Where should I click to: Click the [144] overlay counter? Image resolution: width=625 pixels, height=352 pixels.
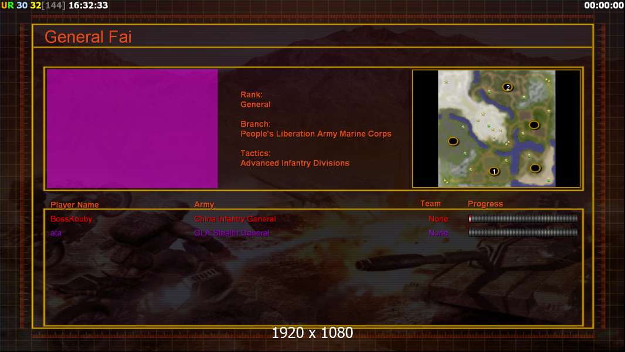click(53, 6)
